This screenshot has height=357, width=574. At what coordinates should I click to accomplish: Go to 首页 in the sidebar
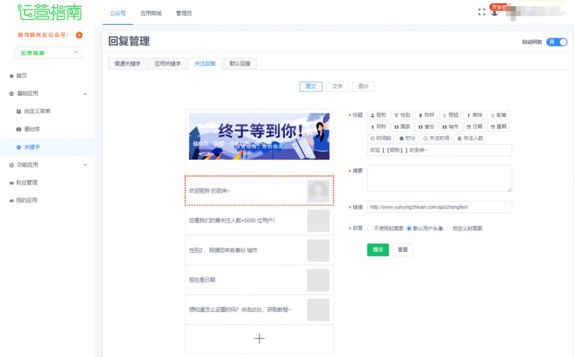pyautogui.click(x=21, y=76)
